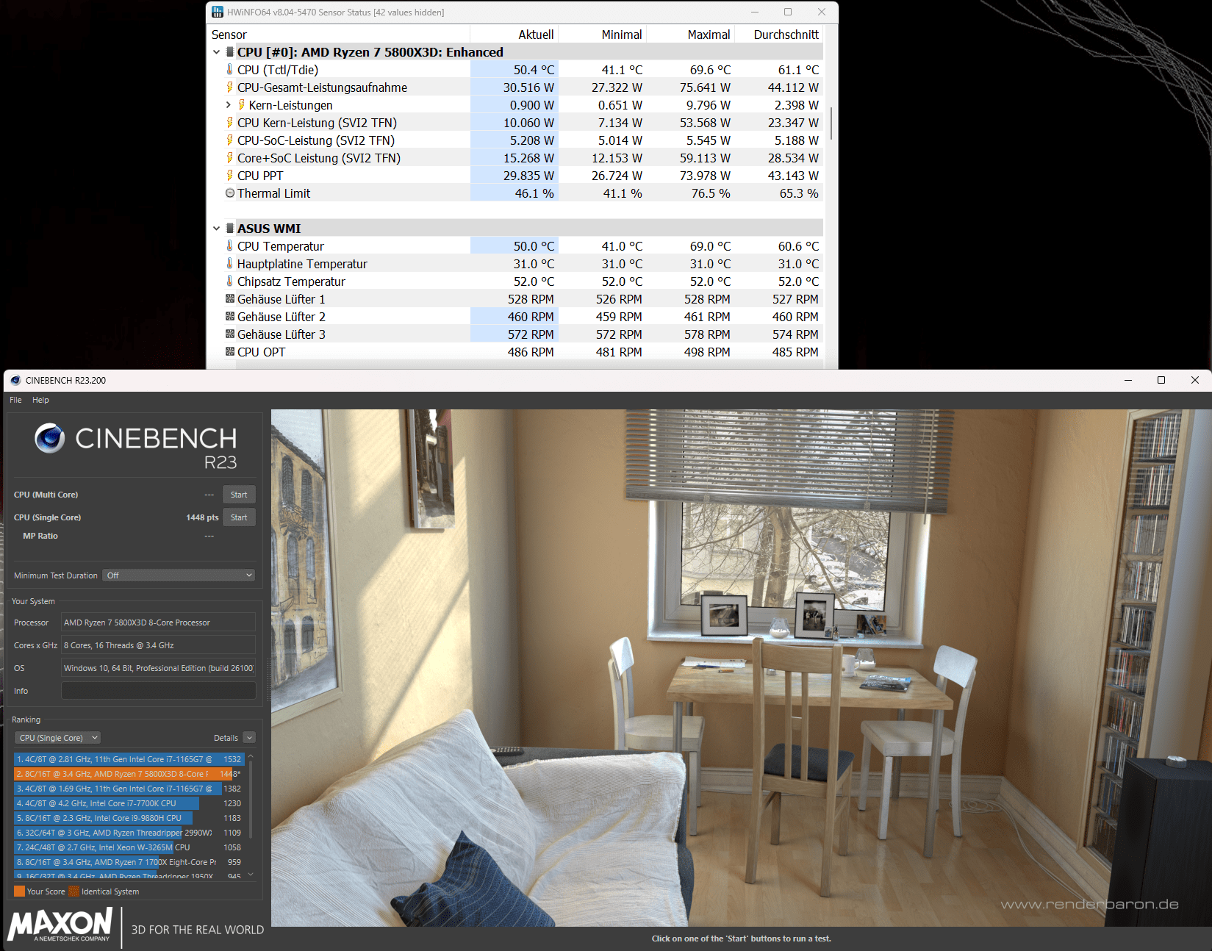Select ranking row 2 AMD Ryzen 7 5800X3D
Screen dimensions: 1212x951
click(x=129, y=774)
